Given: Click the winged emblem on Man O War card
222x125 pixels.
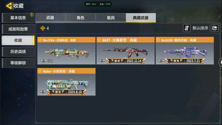Looking at the screenshot, I should (x=44, y=61).
